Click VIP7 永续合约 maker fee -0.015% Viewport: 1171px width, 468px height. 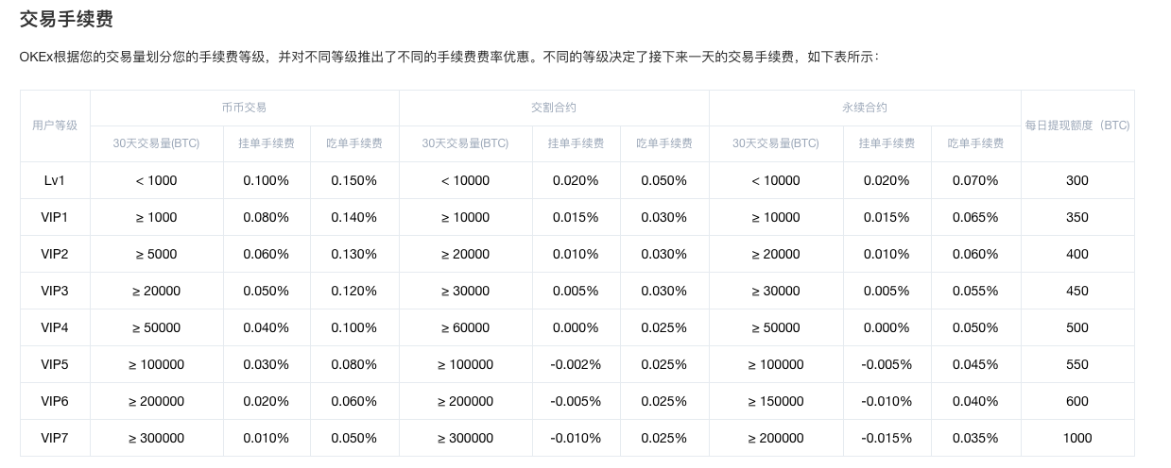pos(887,438)
